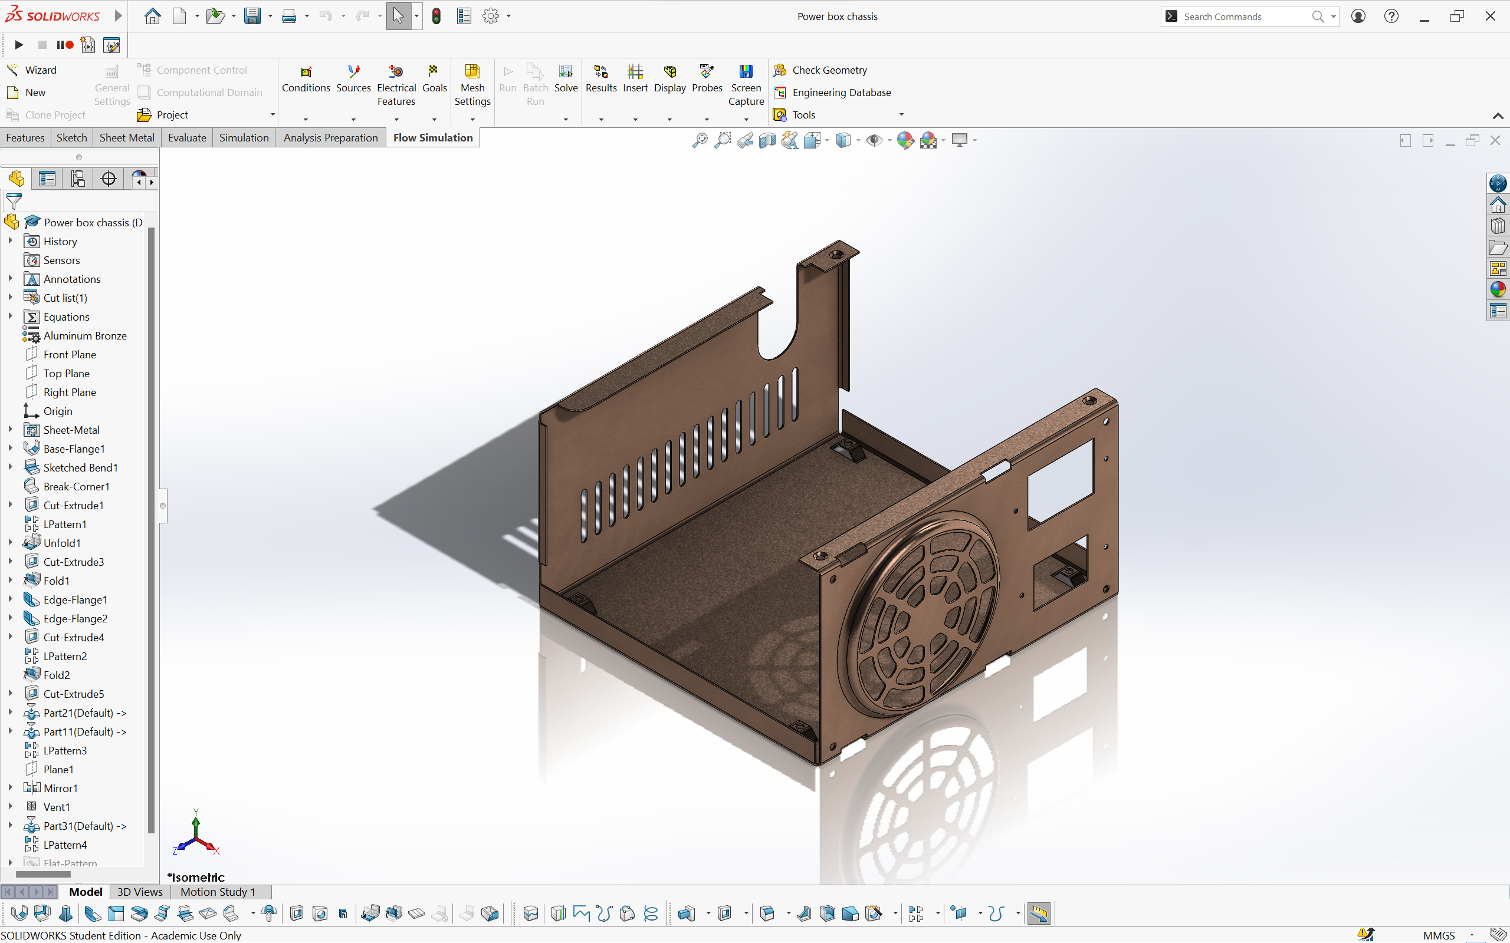Open the Flow Simulation Wizard
Screen dimensions: 1510x943
(31, 70)
